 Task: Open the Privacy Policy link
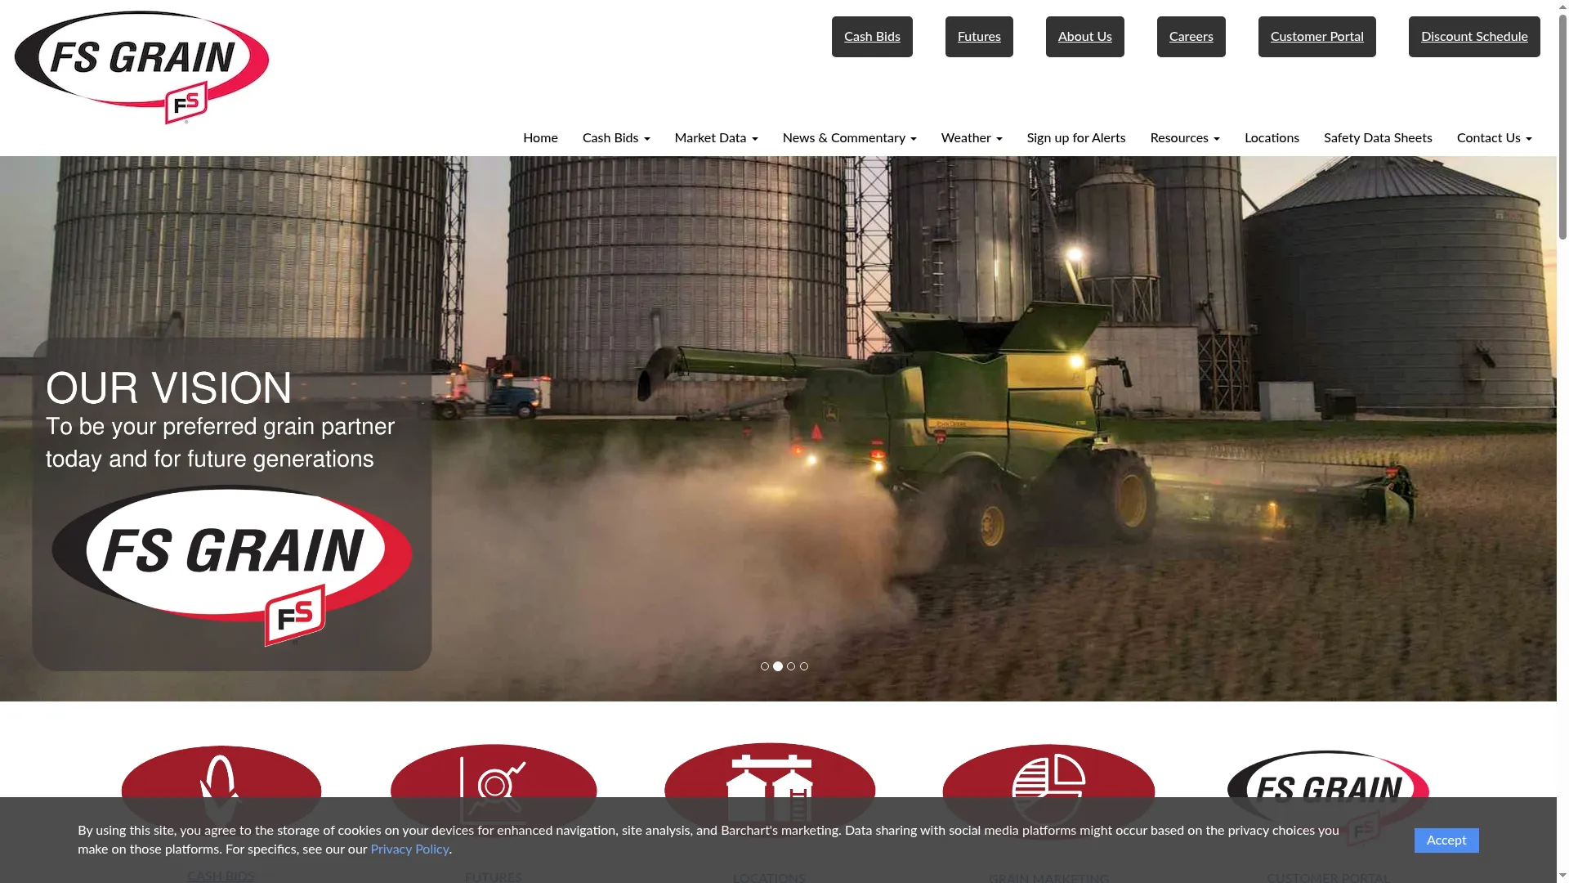click(409, 849)
